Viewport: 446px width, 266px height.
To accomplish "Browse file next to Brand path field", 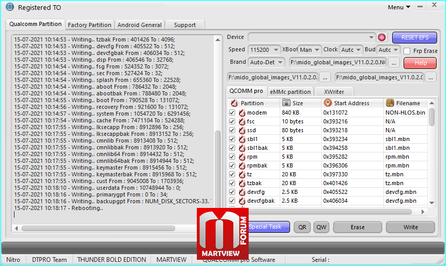I will pyautogui.click(x=394, y=63).
